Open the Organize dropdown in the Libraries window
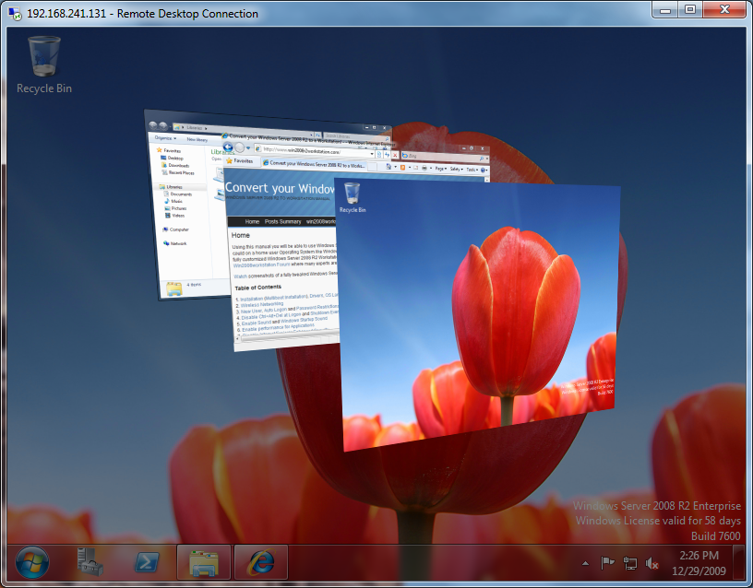753x588 pixels. click(166, 138)
